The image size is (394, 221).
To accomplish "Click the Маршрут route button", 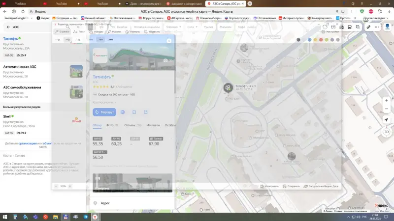I will [x=104, y=112].
